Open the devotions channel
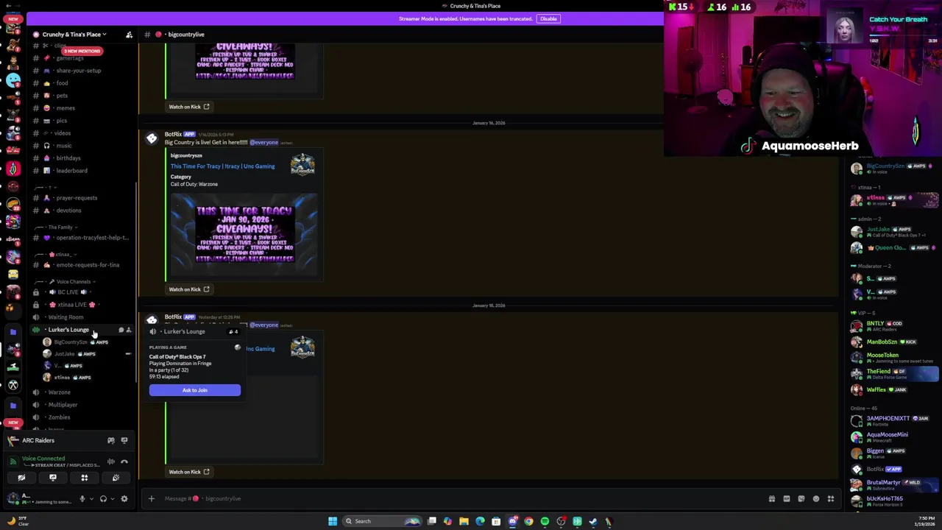This screenshot has height=530, width=942. 81,211
